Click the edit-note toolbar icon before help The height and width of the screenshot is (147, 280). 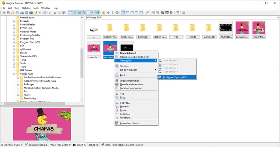pos(177,12)
